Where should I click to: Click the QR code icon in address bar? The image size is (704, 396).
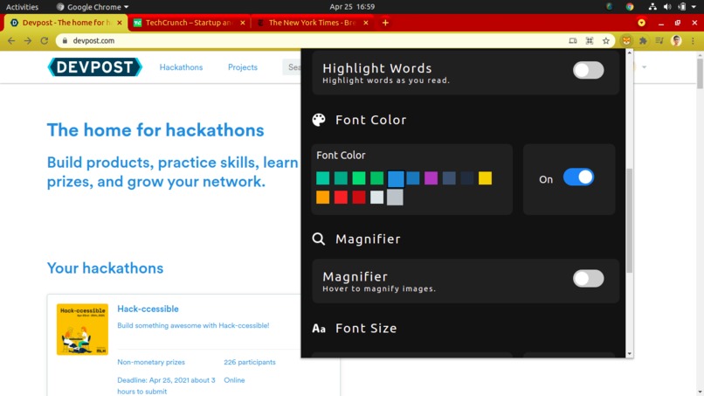(590, 41)
